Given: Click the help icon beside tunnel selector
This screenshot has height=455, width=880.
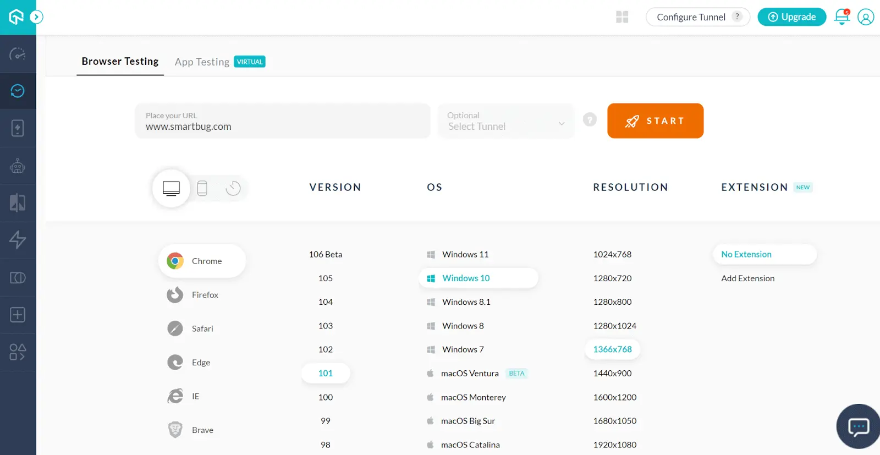Looking at the screenshot, I should coord(590,120).
